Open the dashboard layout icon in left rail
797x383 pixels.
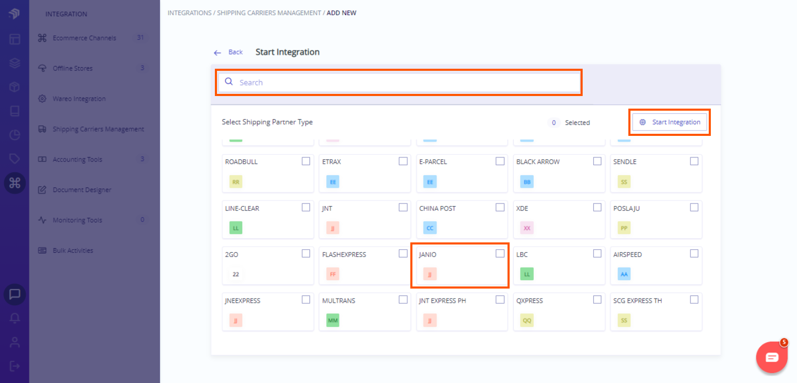point(14,39)
